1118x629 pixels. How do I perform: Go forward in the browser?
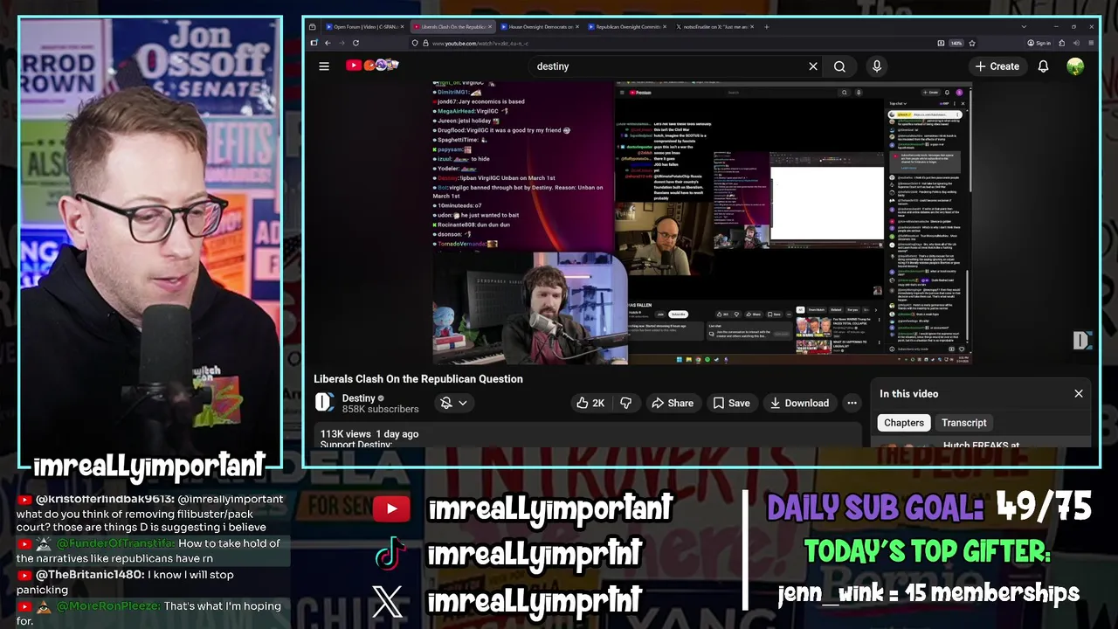point(341,43)
